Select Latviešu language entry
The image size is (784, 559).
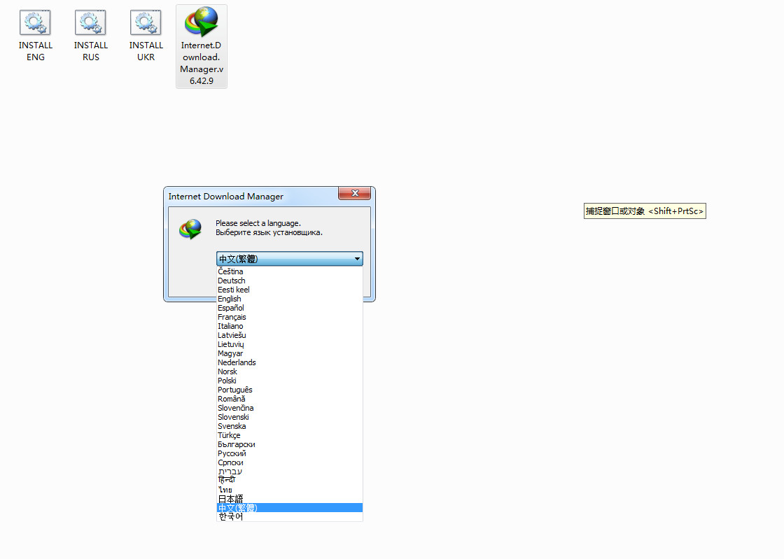(290, 335)
